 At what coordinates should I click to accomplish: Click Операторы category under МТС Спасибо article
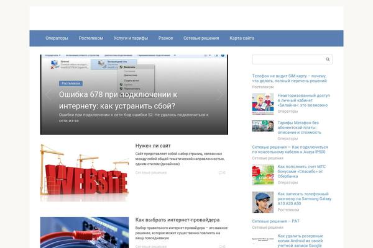(288, 182)
